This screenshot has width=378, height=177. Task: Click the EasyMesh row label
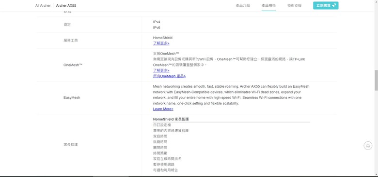coord(72,98)
